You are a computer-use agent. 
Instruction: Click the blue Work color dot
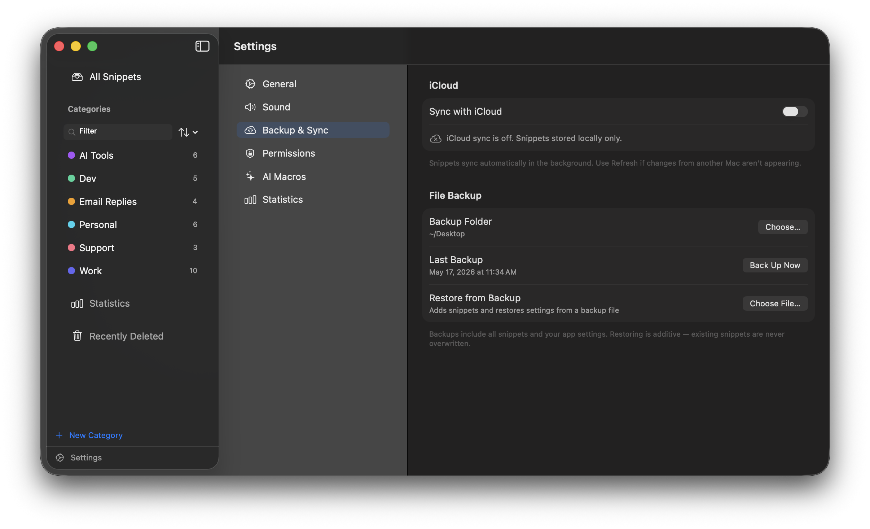(71, 271)
